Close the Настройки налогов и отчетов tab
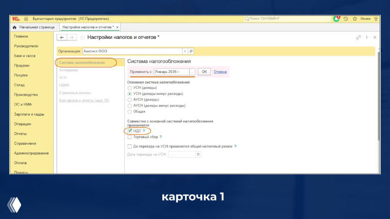390x219 pixels. point(117,27)
